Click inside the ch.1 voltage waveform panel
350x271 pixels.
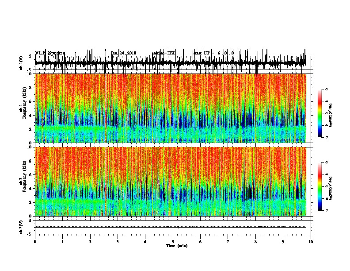pos(174,63)
